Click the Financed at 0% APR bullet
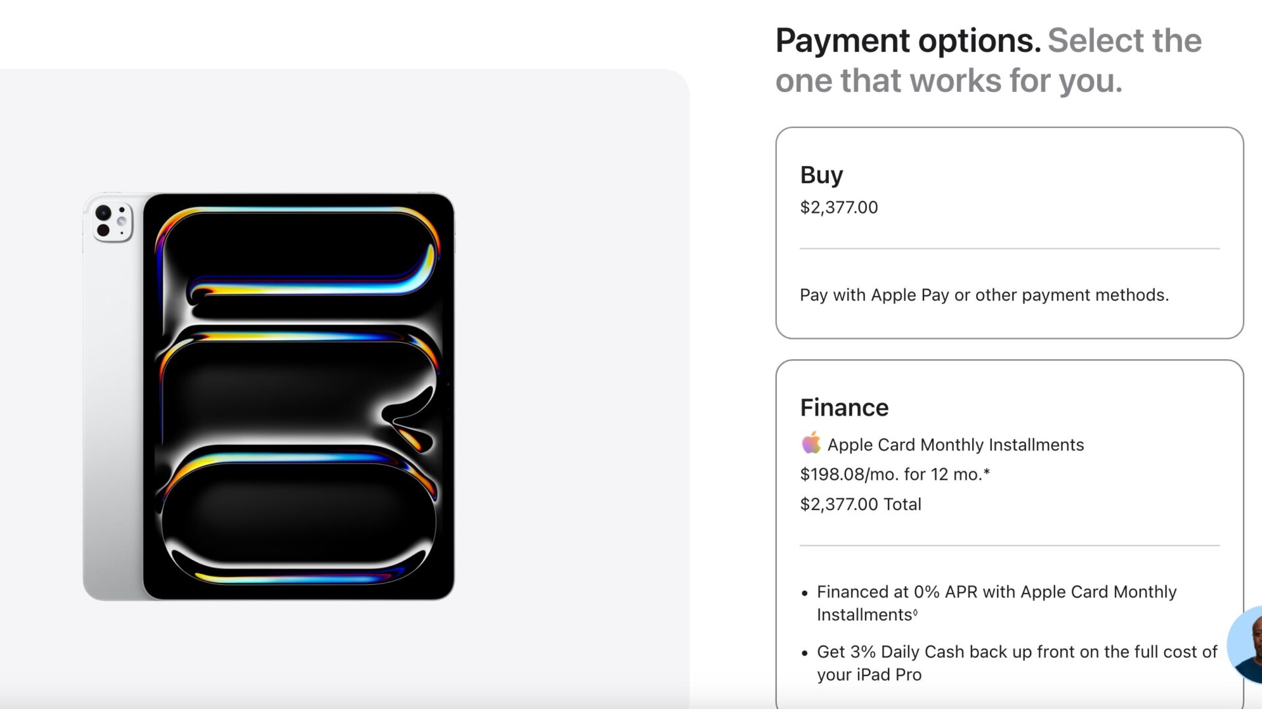The image size is (1262, 709). pos(996,592)
